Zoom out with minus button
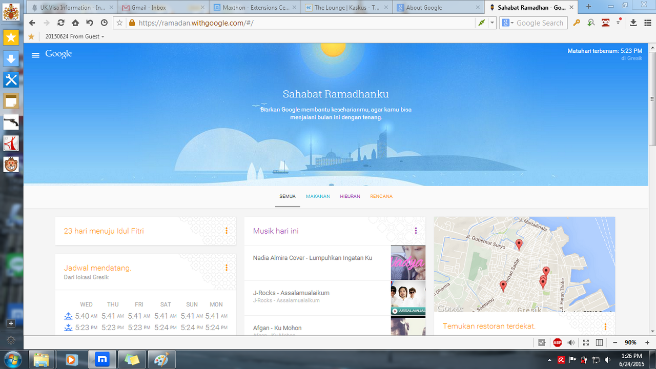656x369 pixels. pos(615,342)
